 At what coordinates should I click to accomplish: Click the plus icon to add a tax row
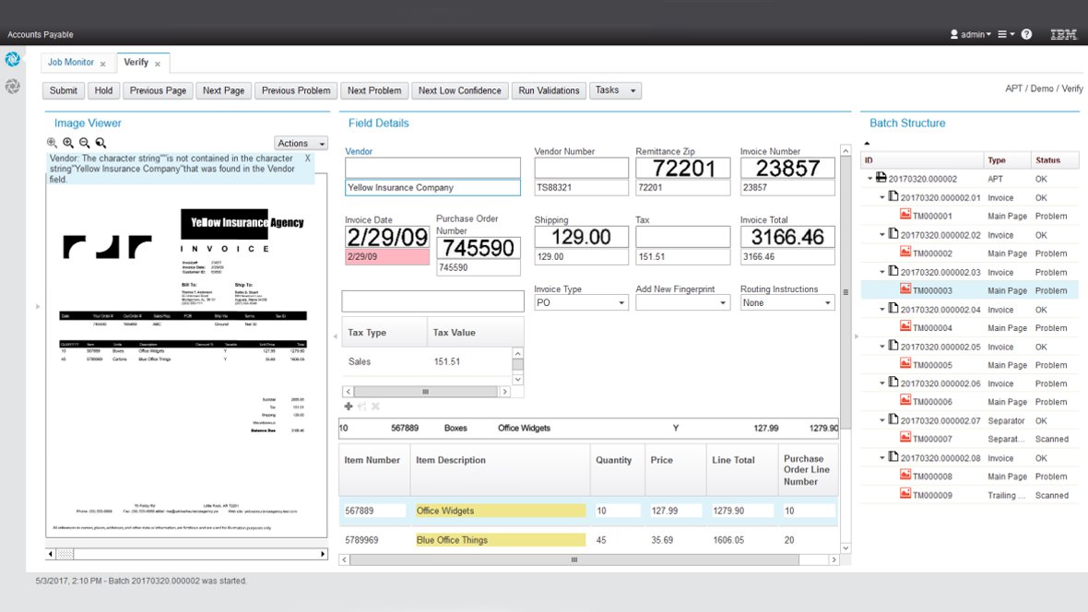click(x=348, y=406)
